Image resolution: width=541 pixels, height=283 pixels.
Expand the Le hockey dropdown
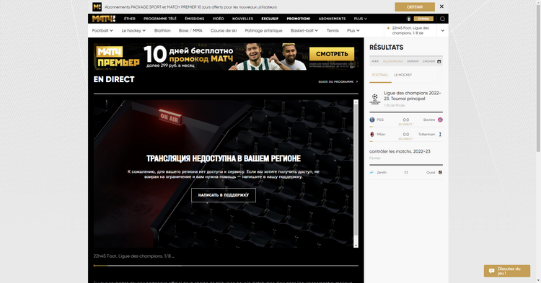(133, 31)
